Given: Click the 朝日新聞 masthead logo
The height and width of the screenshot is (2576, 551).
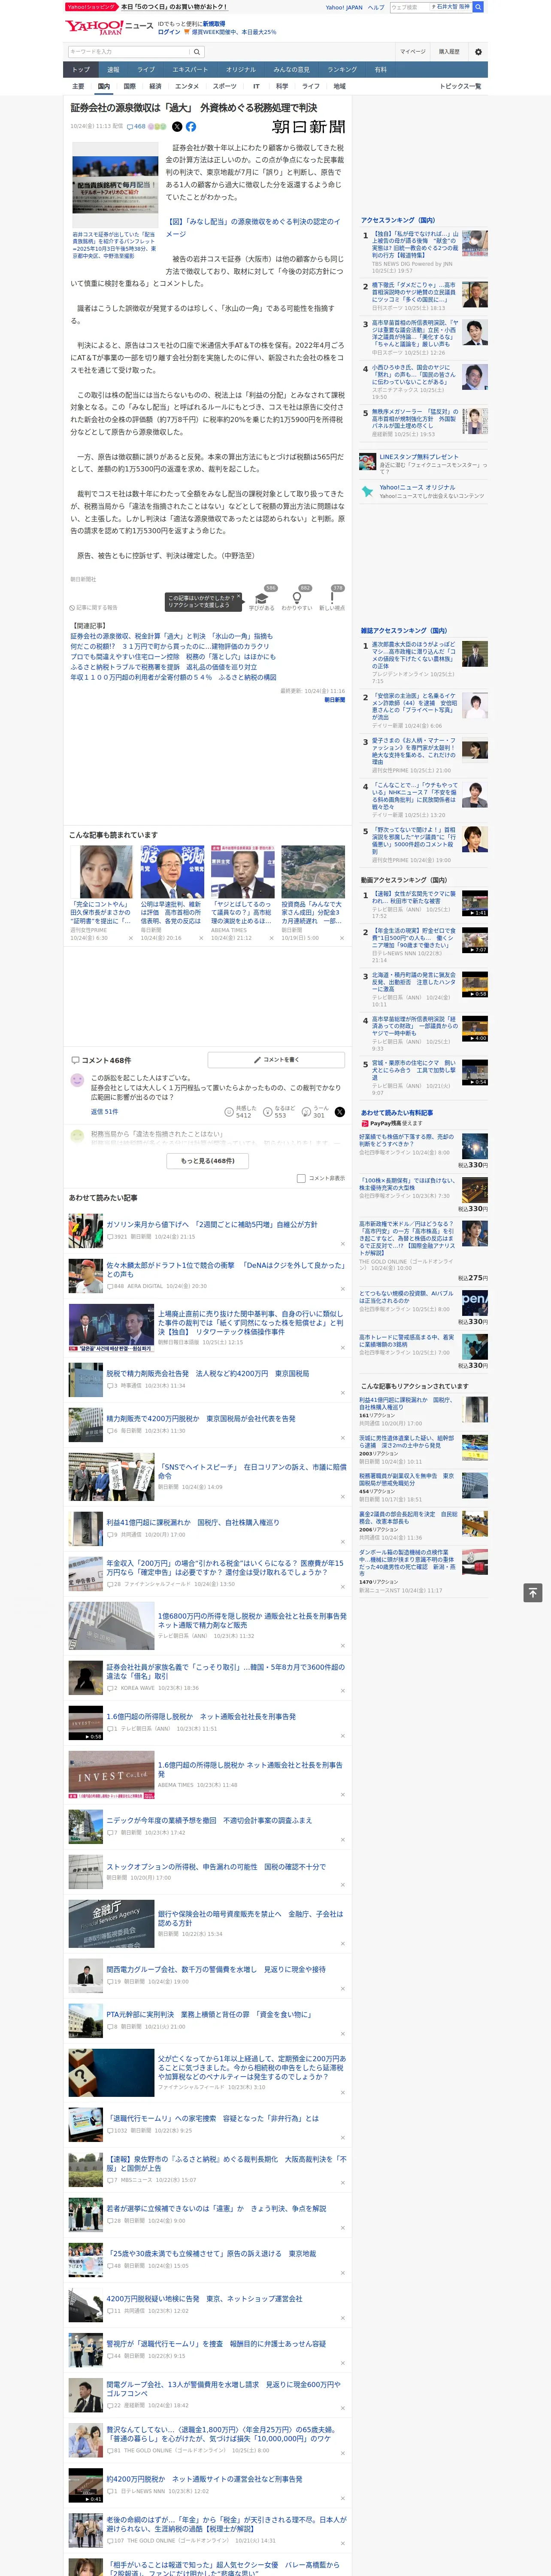Looking at the screenshot, I should point(309,127).
